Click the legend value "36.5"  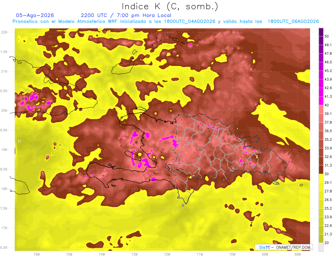pos(328,131)
